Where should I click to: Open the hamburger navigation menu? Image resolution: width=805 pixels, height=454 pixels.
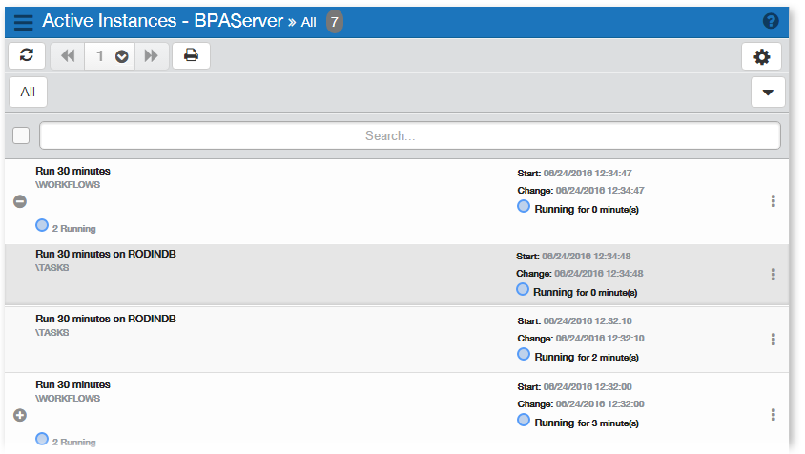point(23,22)
